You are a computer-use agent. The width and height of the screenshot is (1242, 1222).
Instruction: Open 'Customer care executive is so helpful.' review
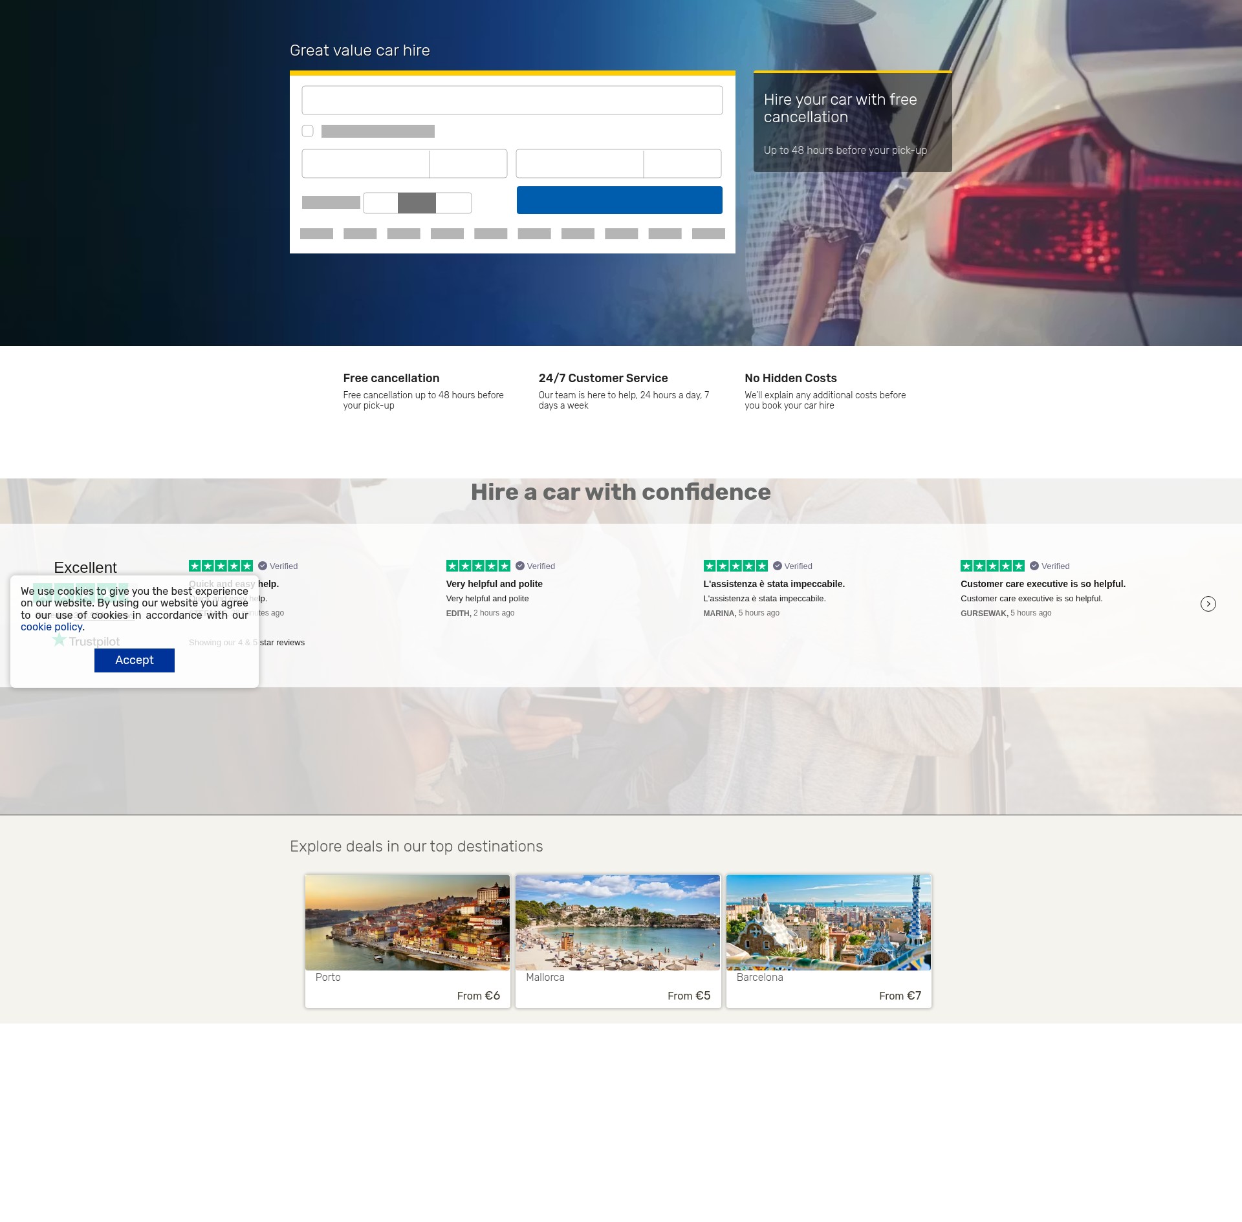pyautogui.click(x=1043, y=584)
